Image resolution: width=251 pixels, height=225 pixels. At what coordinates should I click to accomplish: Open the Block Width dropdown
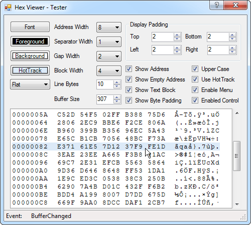click(x=109, y=70)
